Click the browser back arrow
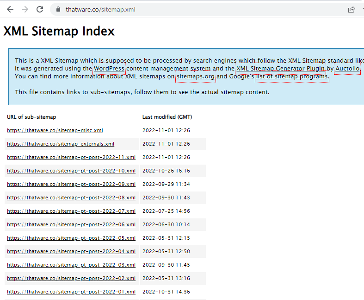This screenshot has height=300, width=364. [10, 10]
